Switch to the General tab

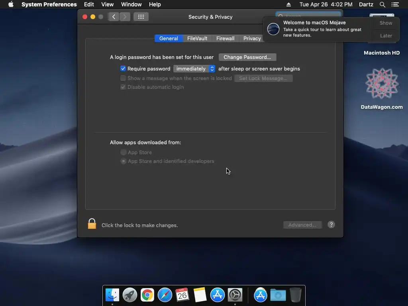point(169,39)
